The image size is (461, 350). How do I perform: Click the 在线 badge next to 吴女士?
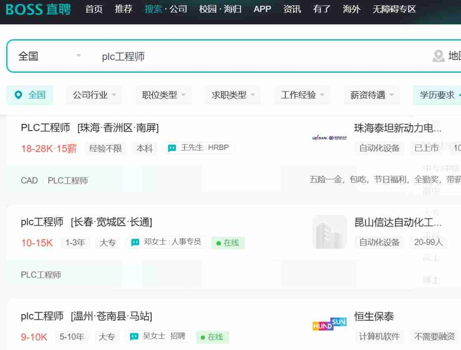click(x=212, y=337)
